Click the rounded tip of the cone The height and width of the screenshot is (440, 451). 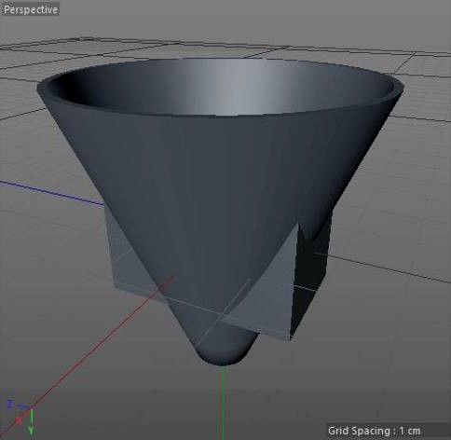223,352
